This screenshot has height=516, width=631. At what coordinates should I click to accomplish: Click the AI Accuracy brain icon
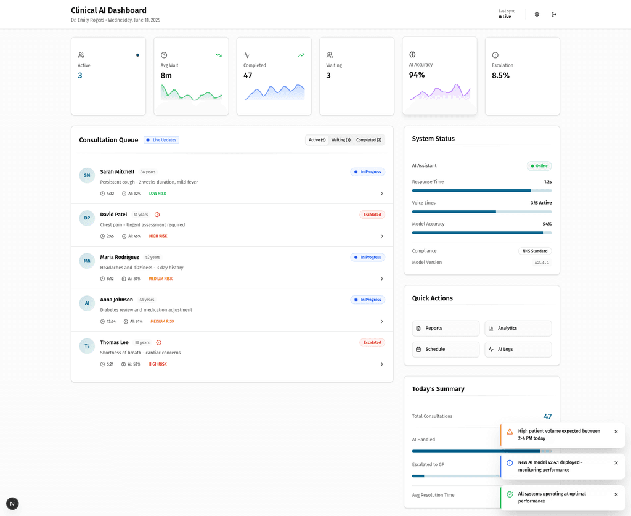coord(412,54)
